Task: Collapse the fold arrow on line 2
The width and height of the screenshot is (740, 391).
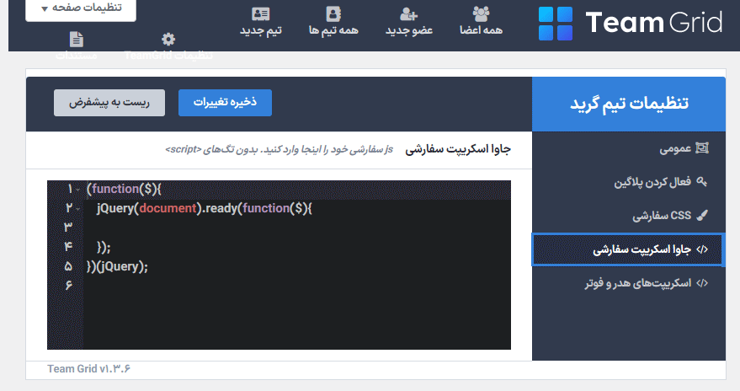Action: [x=77, y=208]
